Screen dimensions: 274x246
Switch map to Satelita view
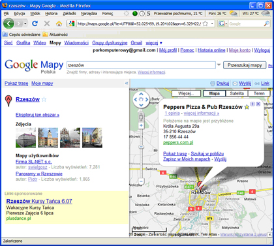[237, 93]
